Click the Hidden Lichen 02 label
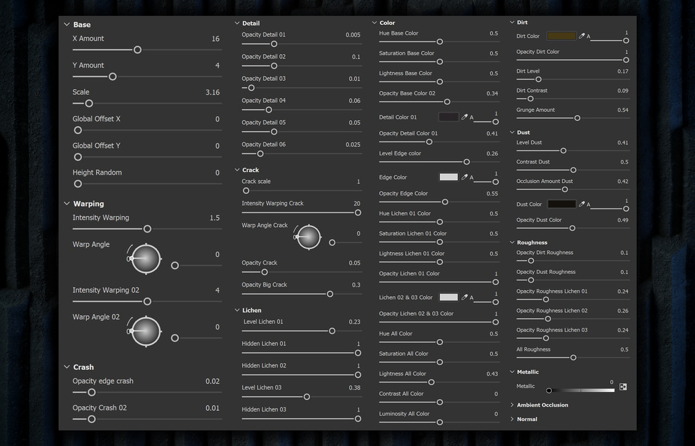The width and height of the screenshot is (695, 446). [263, 365]
